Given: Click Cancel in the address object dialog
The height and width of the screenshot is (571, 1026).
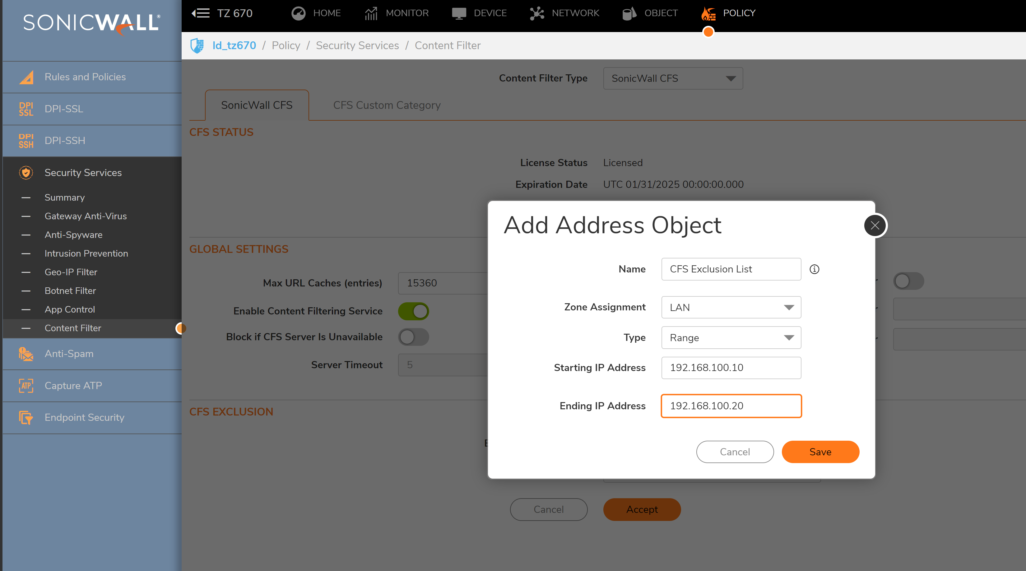Looking at the screenshot, I should [x=735, y=452].
